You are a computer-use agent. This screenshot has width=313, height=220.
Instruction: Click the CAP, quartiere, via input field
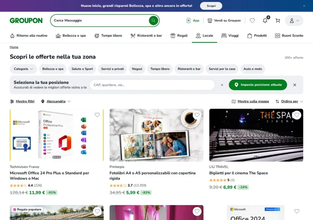(x=152, y=85)
